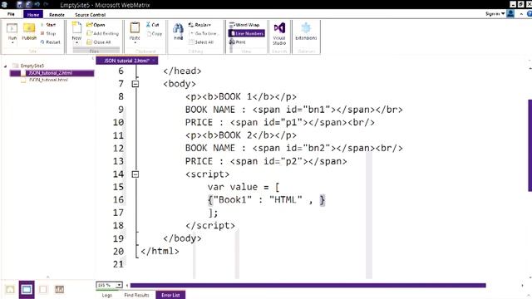Click the Run button in the ribbon
The image size is (532, 299).
click(x=12, y=32)
